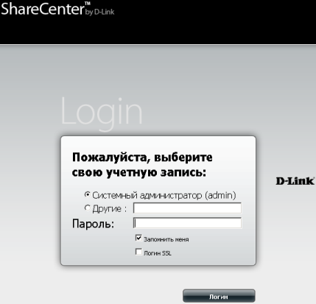This screenshot has width=316, height=304.
Task: Click the large faded Login heading
Action: [x=102, y=113]
